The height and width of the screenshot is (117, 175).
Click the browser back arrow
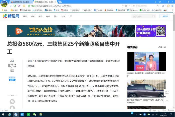click(11, 6)
